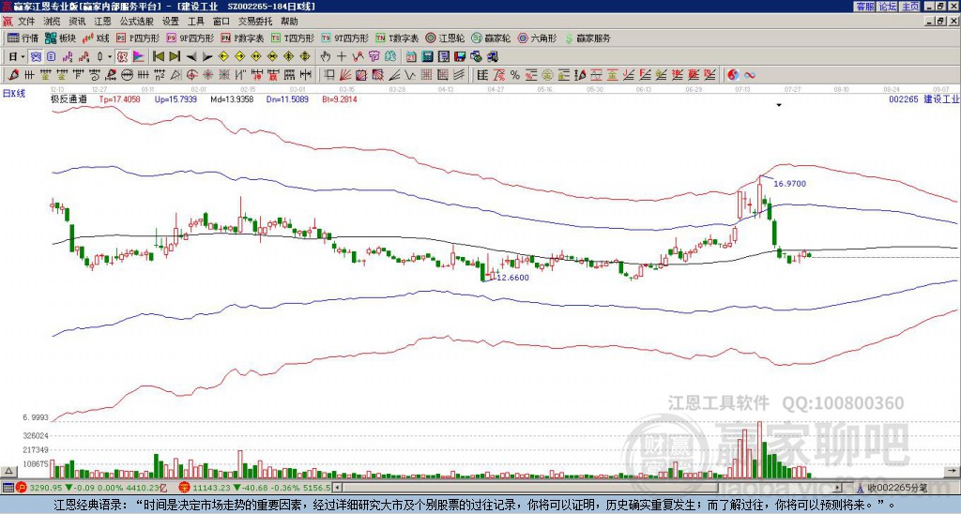Image resolution: width=961 pixels, height=514 pixels.
Task: Select the percent % retracement tool
Action: [x=515, y=75]
